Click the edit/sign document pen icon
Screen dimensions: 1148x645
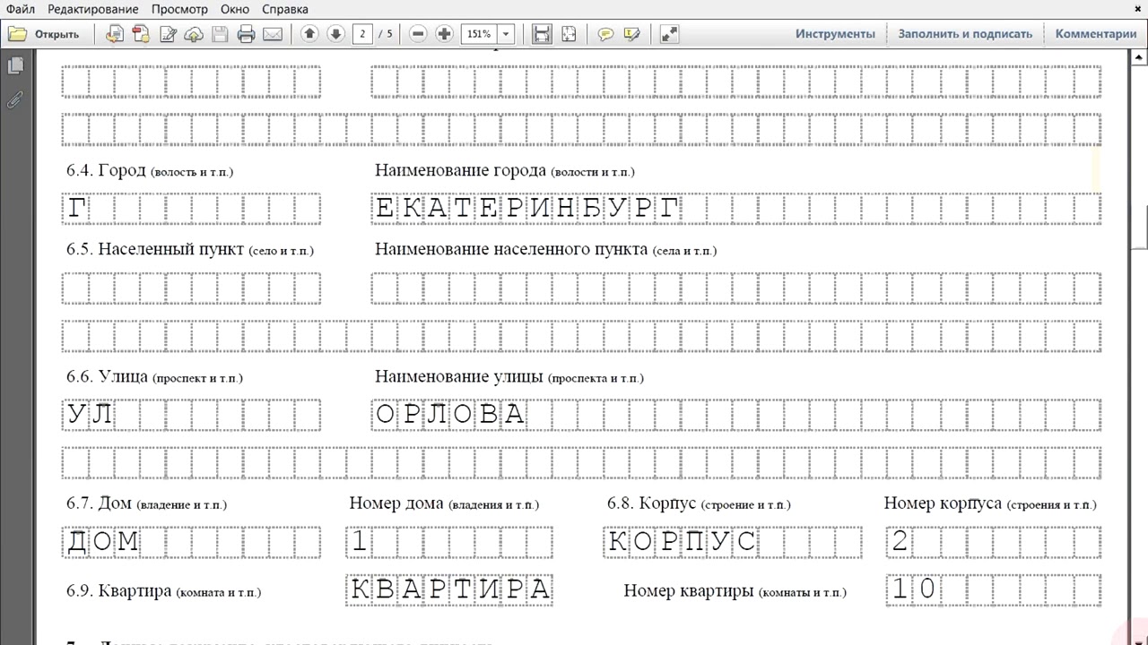[168, 34]
